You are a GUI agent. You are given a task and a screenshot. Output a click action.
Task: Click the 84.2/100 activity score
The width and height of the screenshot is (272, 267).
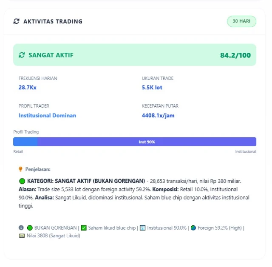coord(235,55)
